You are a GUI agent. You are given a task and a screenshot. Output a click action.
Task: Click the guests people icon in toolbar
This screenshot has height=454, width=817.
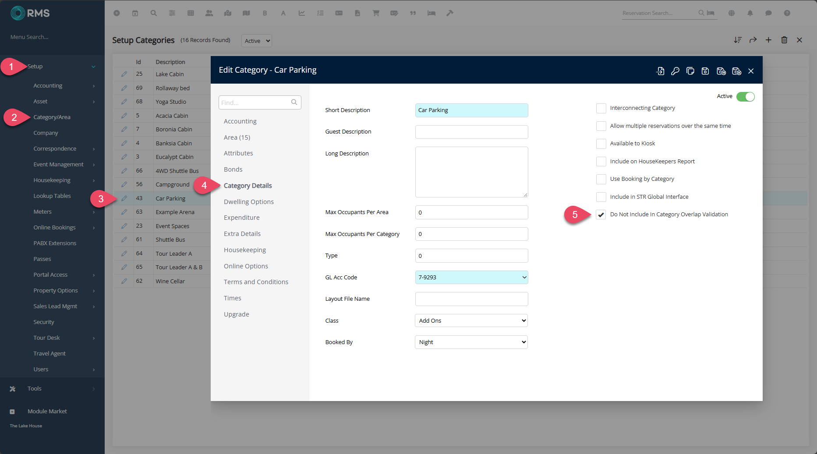pos(209,13)
